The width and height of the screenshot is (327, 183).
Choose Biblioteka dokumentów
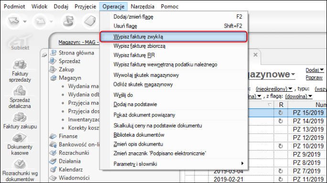(x=174, y=135)
